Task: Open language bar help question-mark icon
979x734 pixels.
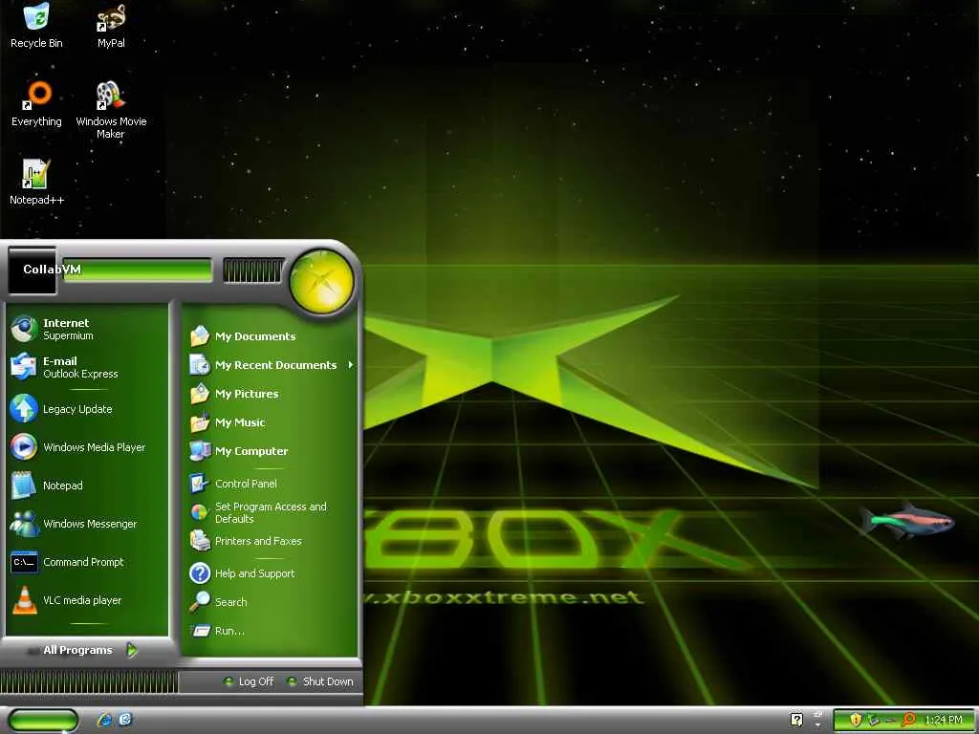Action: (x=796, y=720)
